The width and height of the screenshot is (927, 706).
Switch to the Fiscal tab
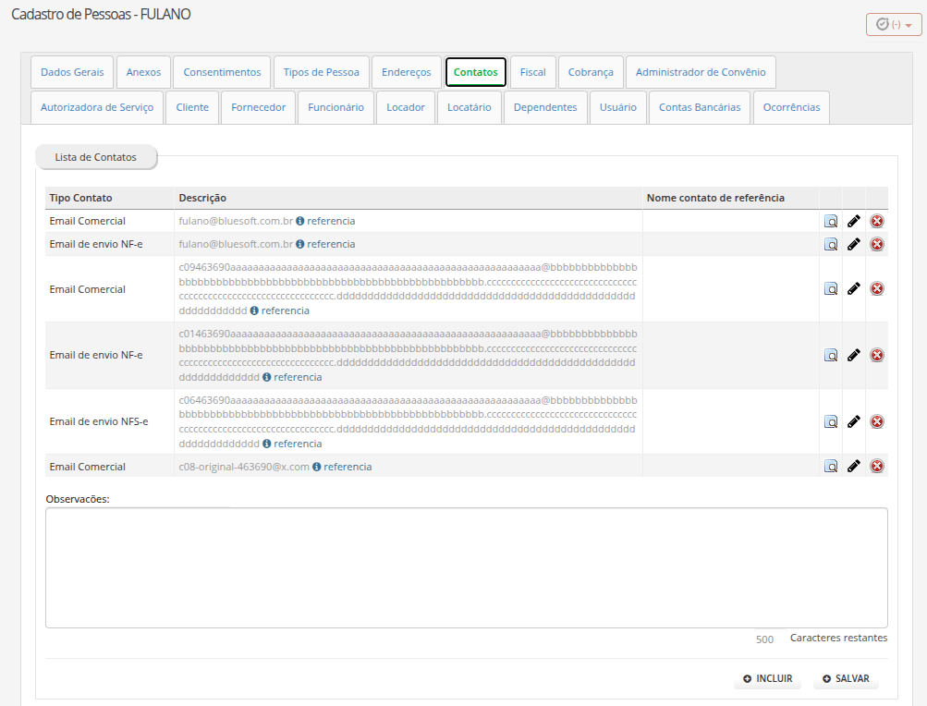532,72
